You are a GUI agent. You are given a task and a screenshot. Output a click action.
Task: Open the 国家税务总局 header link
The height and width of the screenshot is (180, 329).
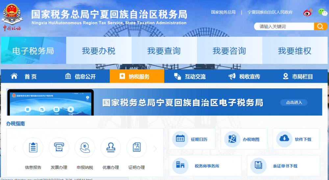(x=223, y=12)
